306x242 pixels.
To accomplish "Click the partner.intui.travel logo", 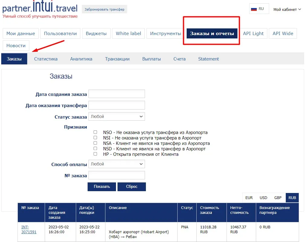I will click(40, 10).
